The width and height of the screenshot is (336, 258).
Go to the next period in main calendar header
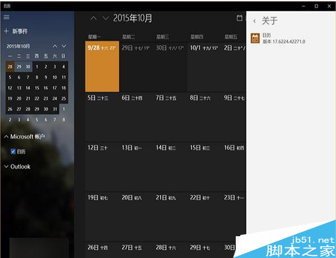(x=106, y=18)
